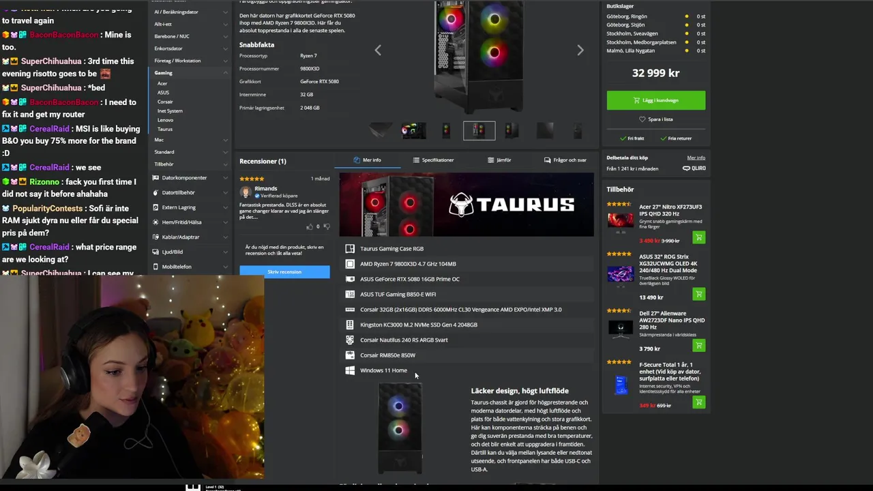Viewport: 873px width, 491px height.
Task: Click the Kablar/Adaptrar category icon
Action: point(156,237)
